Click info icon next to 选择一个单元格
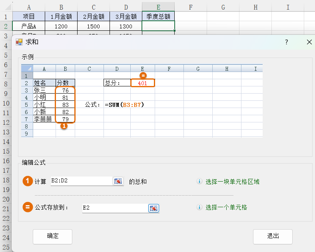Viewport: 315px width, 252px height. (x=199, y=208)
